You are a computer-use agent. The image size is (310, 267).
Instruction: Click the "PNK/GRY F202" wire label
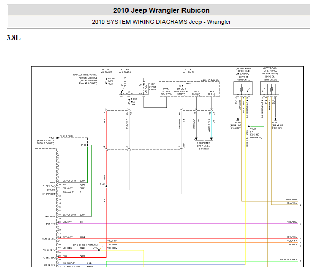74,188
